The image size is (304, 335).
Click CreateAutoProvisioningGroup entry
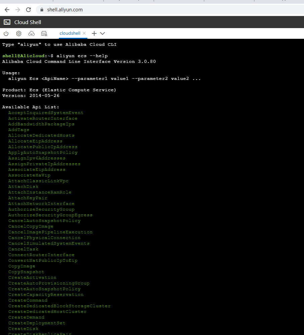(49, 283)
